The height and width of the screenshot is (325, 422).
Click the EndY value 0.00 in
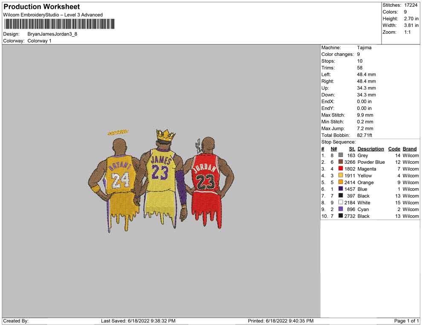pyautogui.click(x=364, y=108)
